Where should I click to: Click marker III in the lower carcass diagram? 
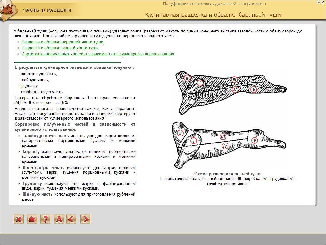(x=223, y=137)
